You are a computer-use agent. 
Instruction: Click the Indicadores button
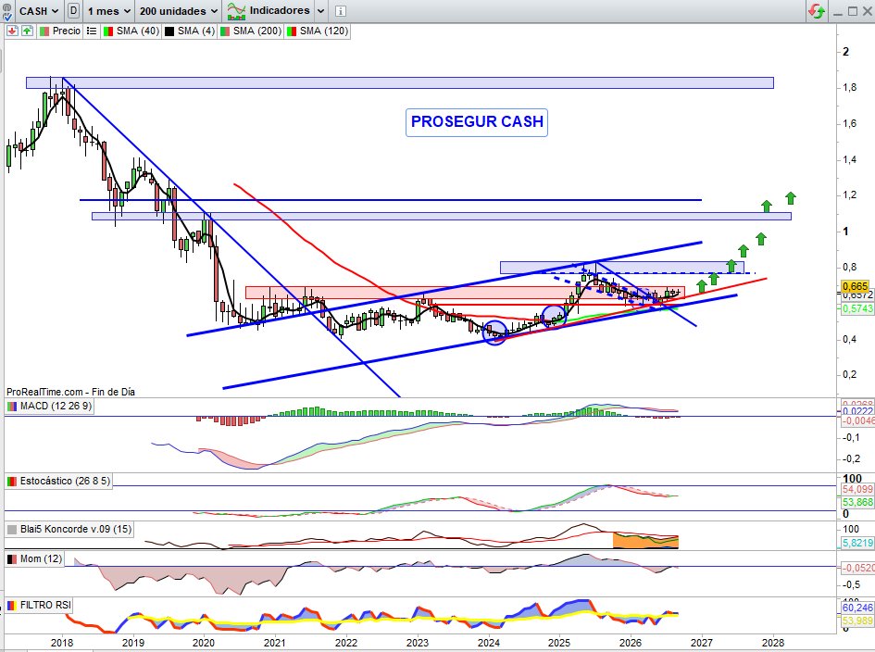(x=269, y=10)
